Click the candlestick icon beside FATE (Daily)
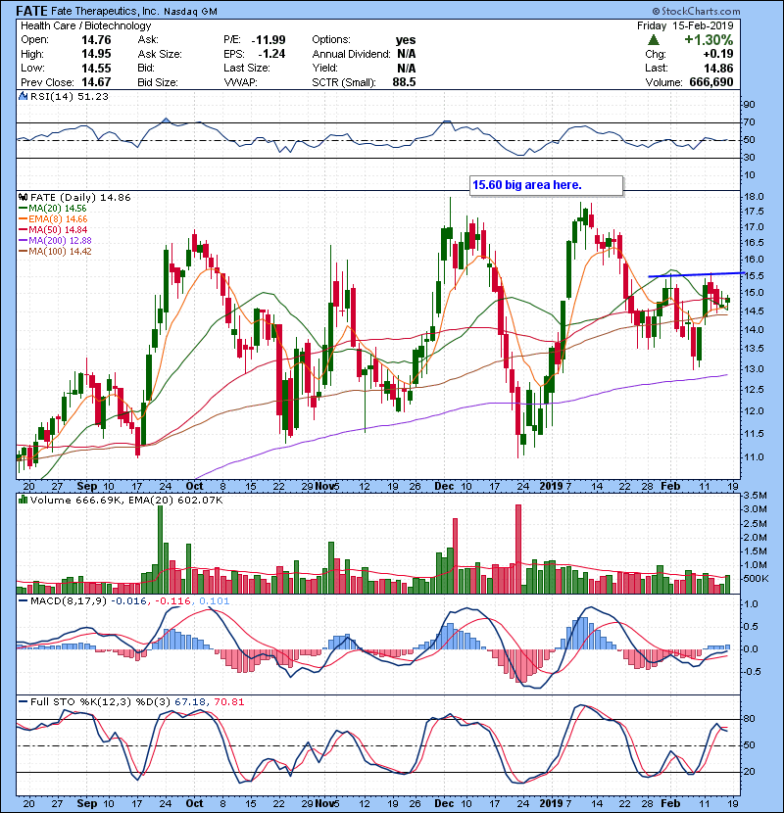This screenshot has height=813, width=784. tap(23, 198)
